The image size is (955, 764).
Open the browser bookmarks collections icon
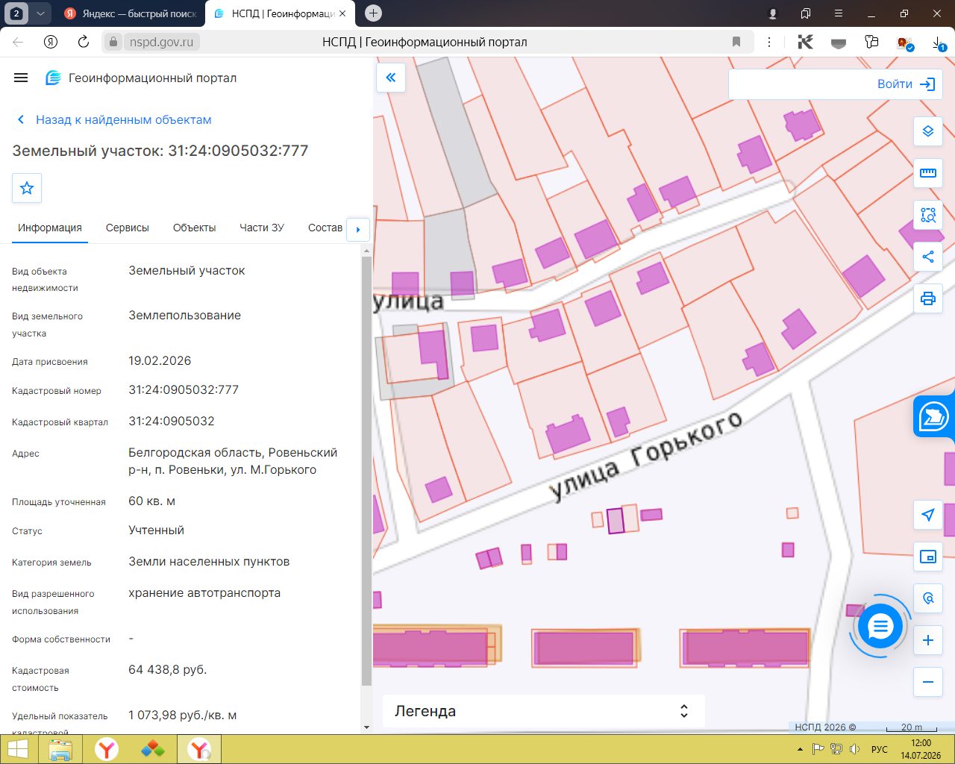[806, 13]
